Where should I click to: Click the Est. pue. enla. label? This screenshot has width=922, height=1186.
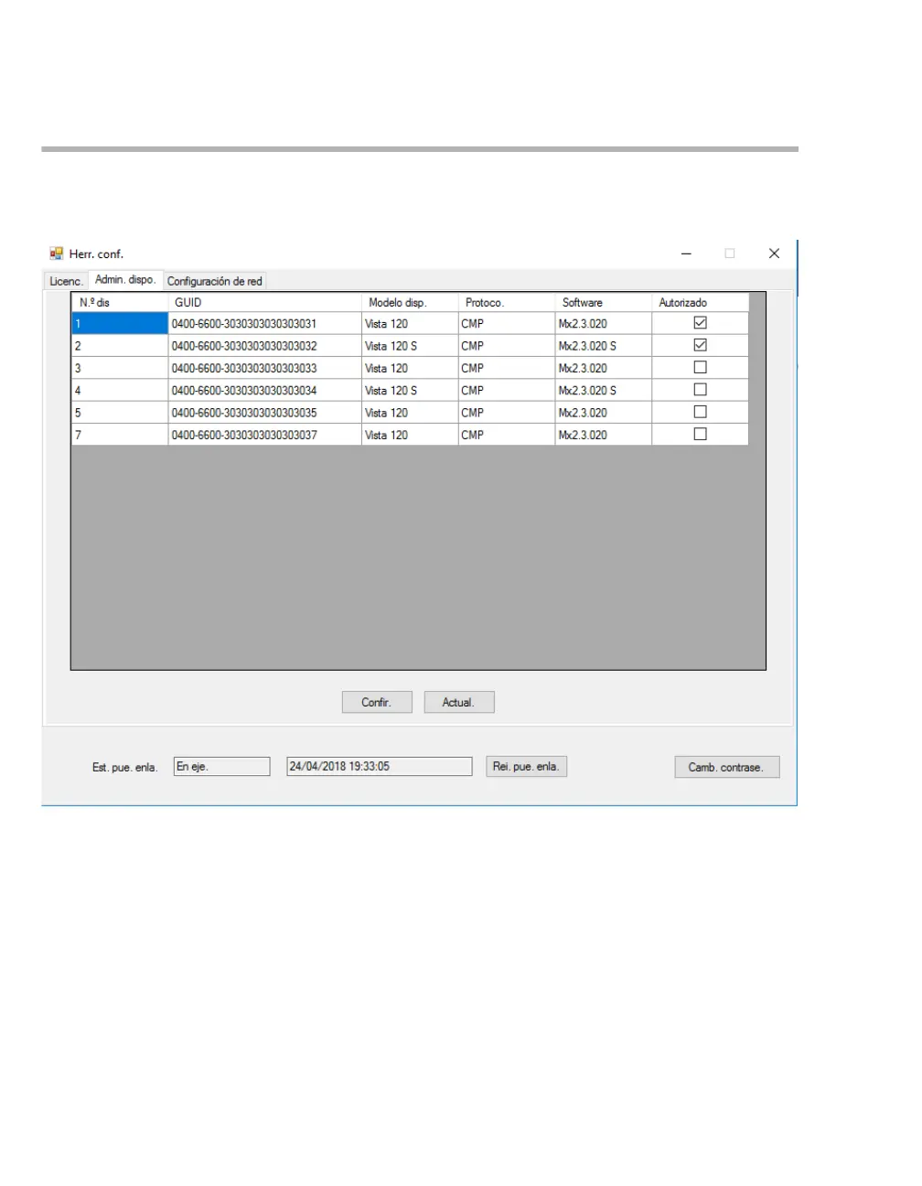125,767
